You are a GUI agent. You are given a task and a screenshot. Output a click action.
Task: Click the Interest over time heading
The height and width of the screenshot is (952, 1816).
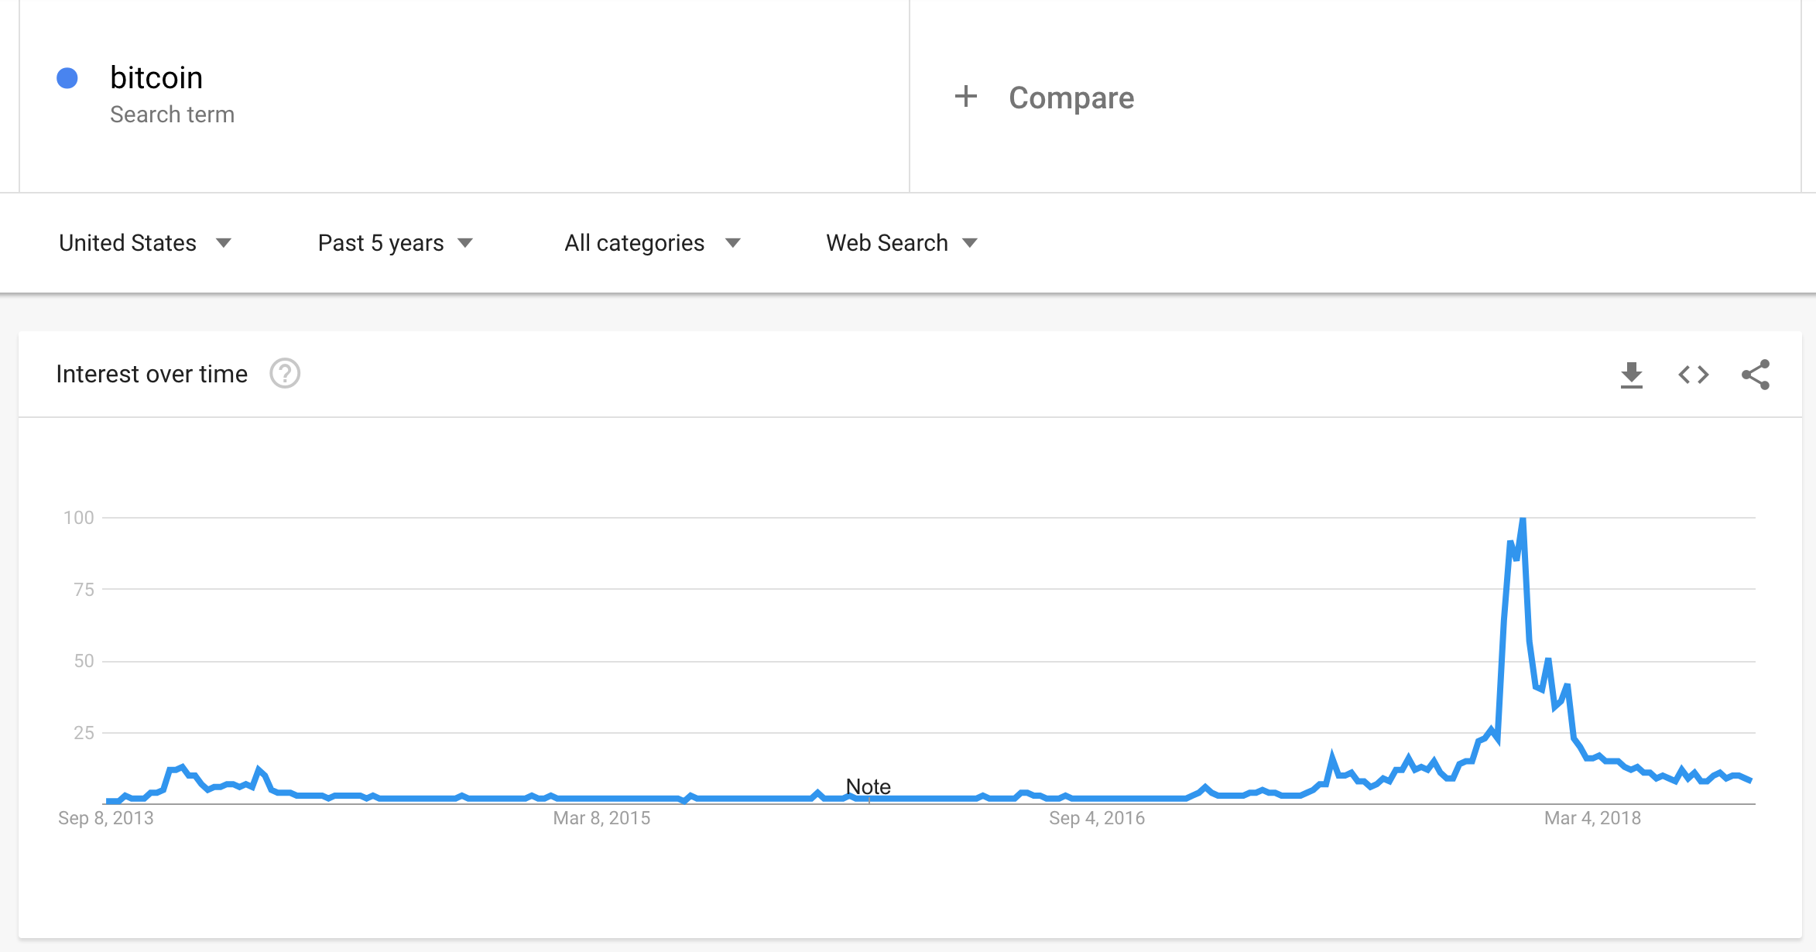coord(152,375)
